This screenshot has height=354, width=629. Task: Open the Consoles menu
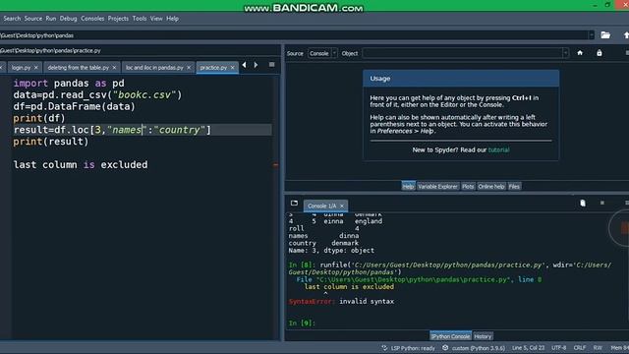(92, 19)
